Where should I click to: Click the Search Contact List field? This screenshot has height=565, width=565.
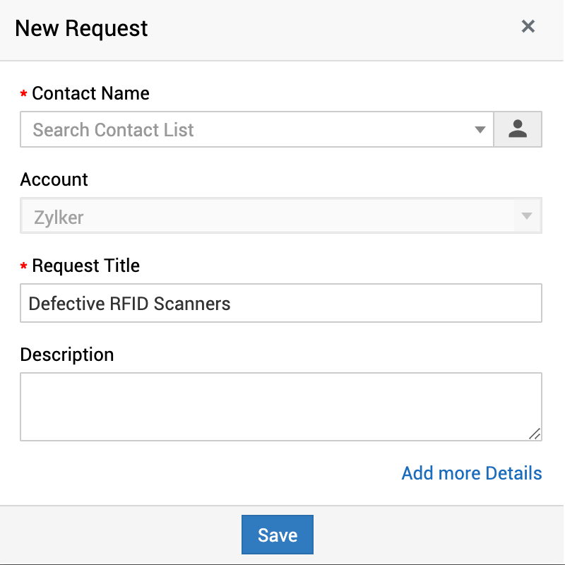click(x=247, y=130)
